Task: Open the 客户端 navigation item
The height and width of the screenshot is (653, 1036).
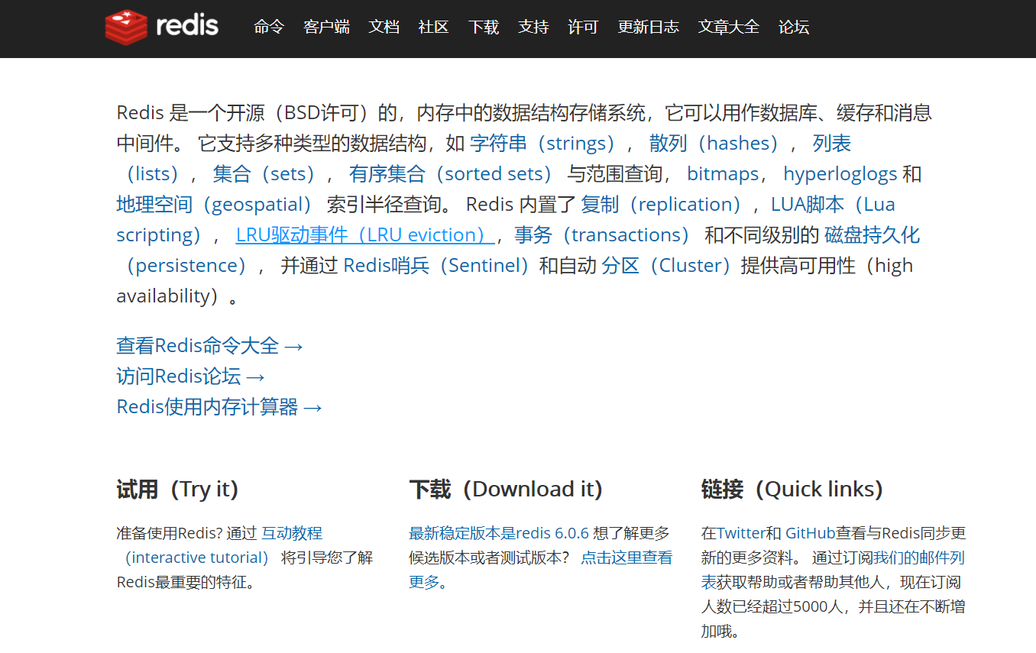Action: [x=326, y=27]
